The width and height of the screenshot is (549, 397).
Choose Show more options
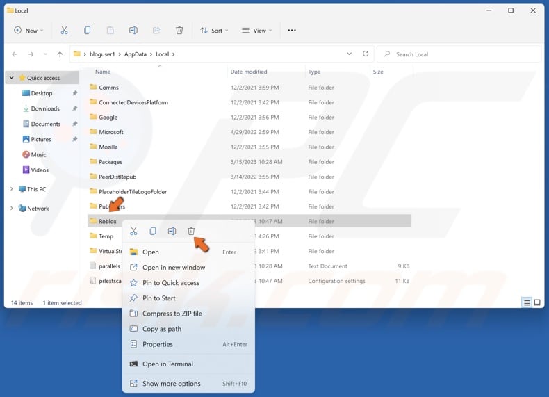point(188,384)
